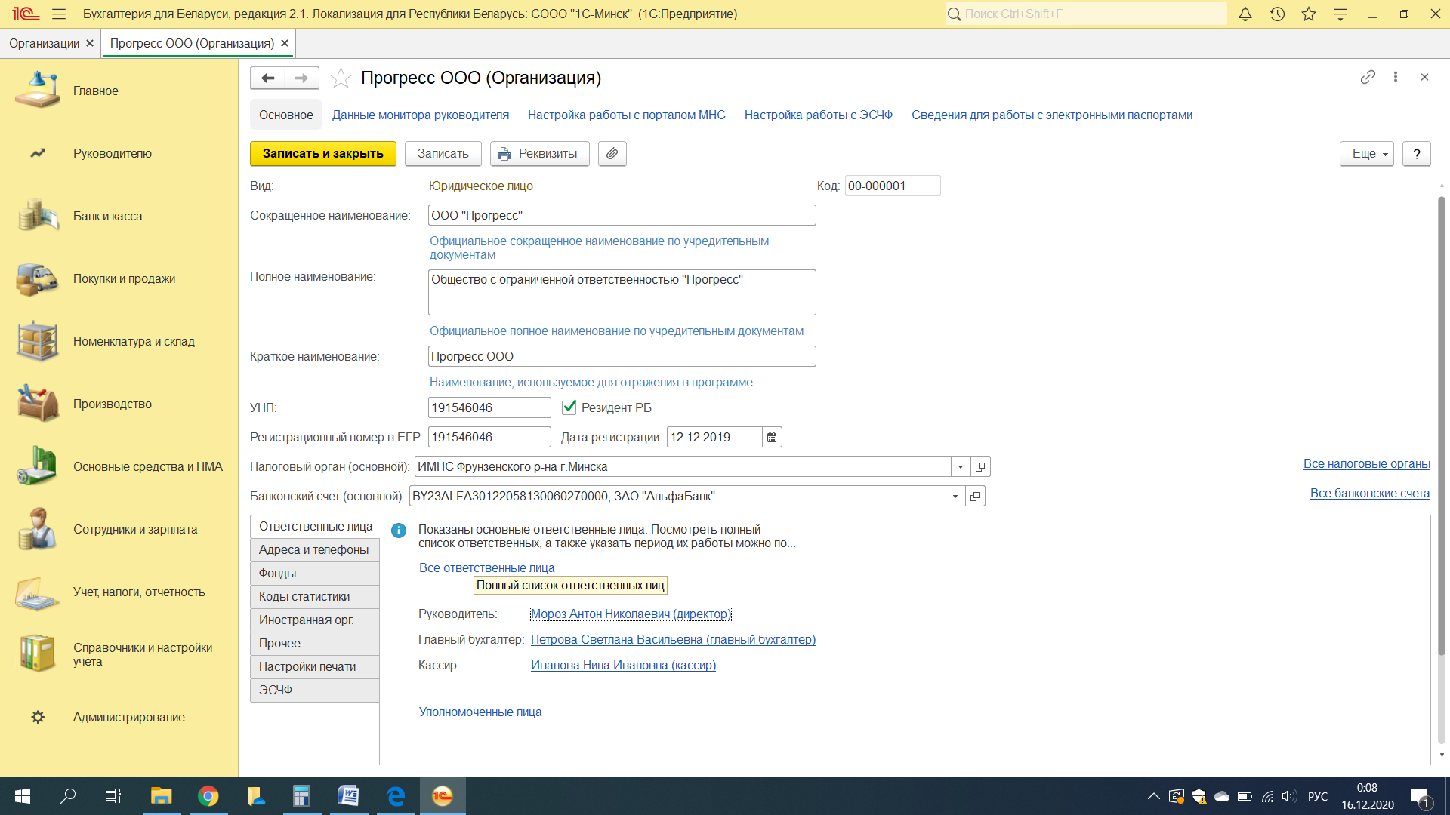Open calendar for registration date
The height and width of the screenshot is (815, 1450).
tap(772, 437)
